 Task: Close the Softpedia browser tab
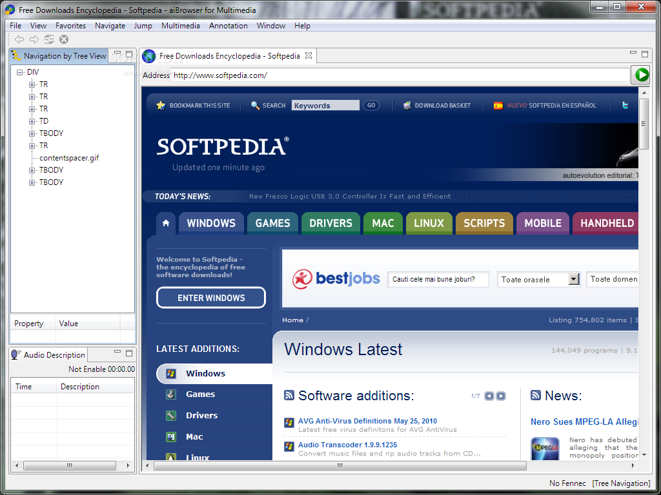tap(309, 55)
